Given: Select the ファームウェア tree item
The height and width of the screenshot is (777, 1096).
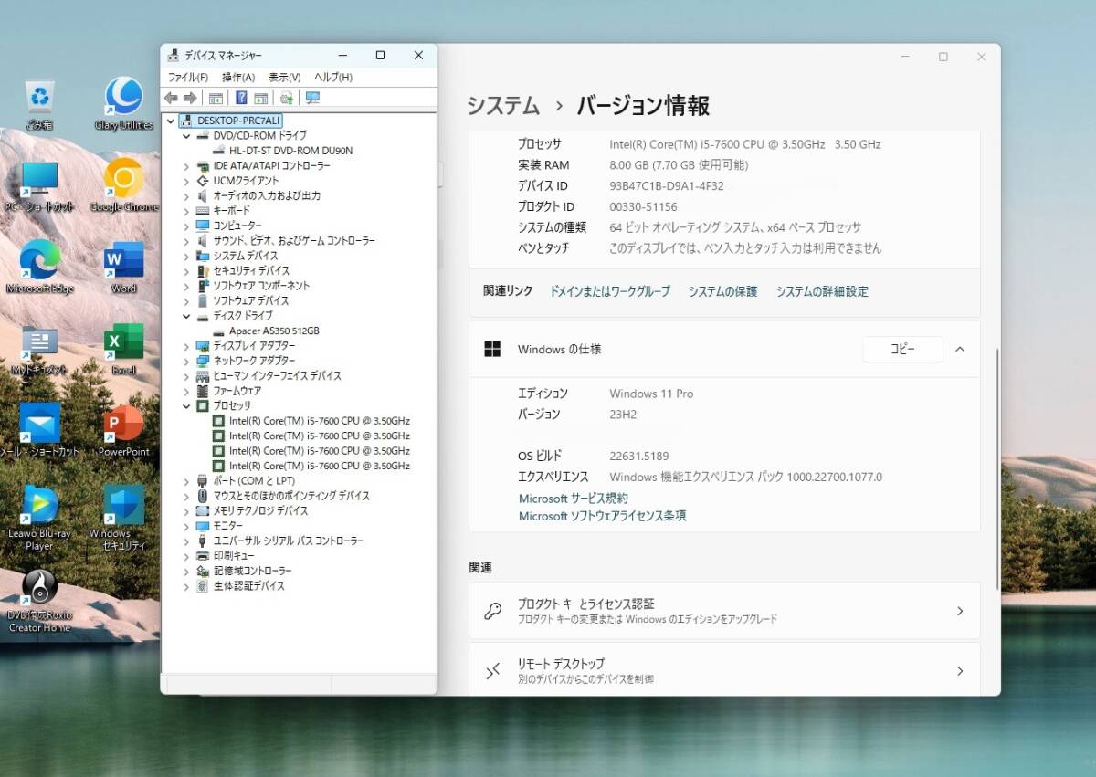Looking at the screenshot, I should 237,391.
